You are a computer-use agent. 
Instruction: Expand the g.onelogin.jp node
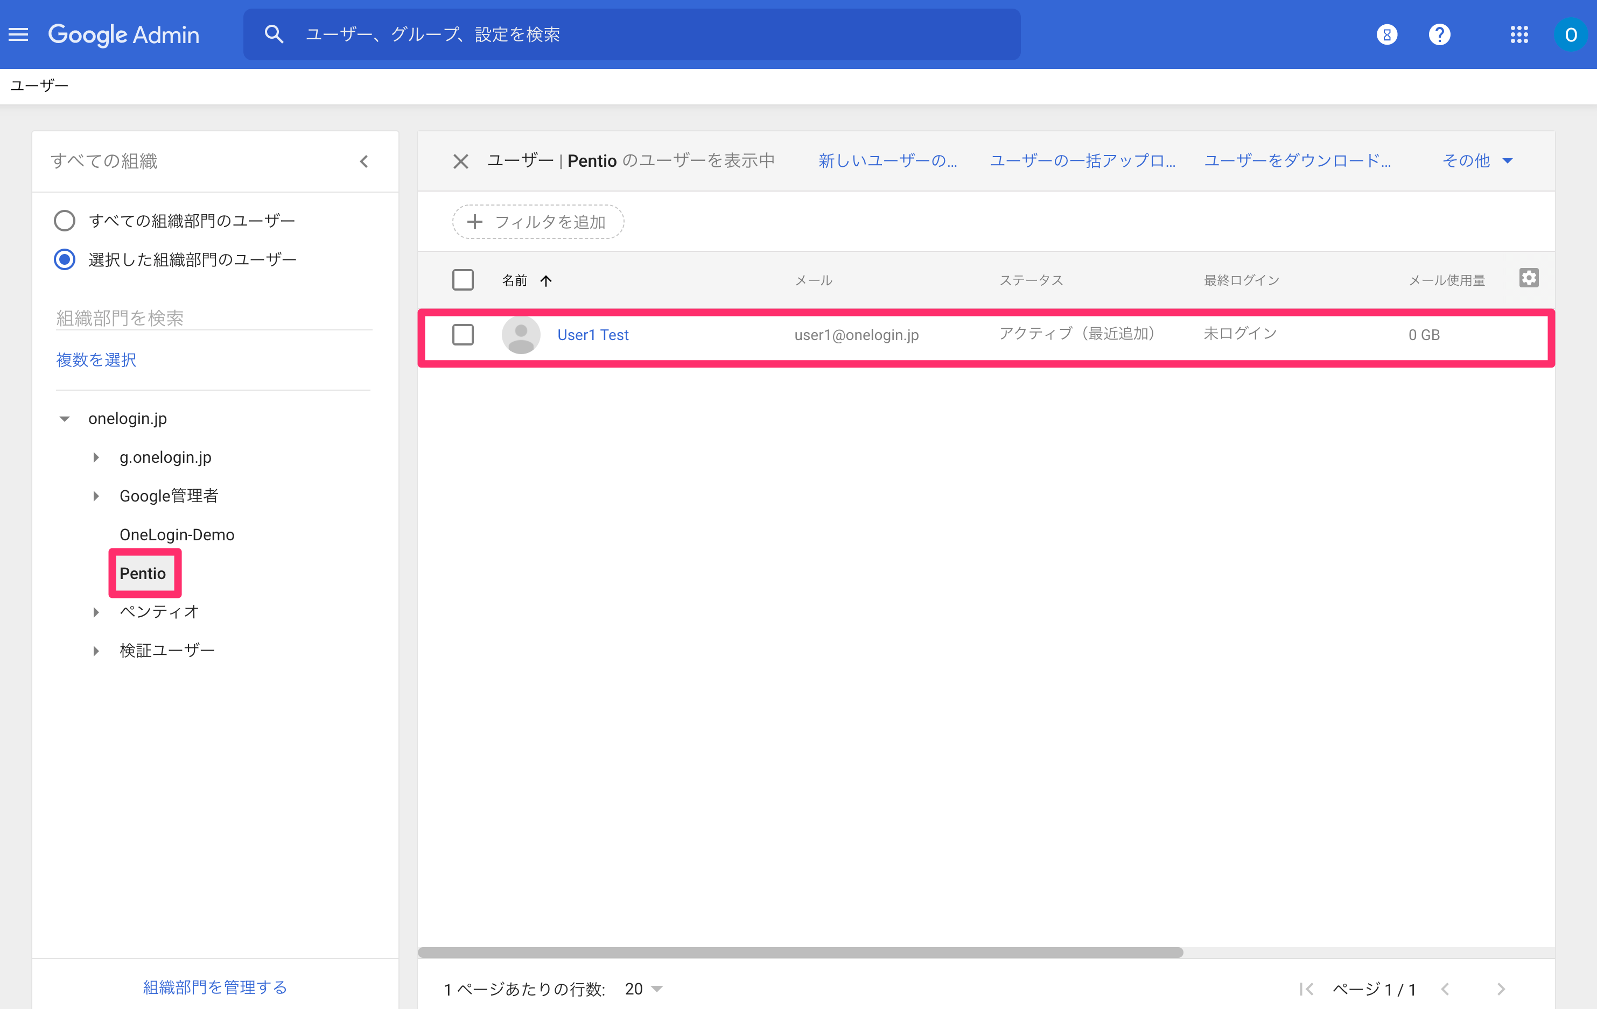tap(95, 457)
